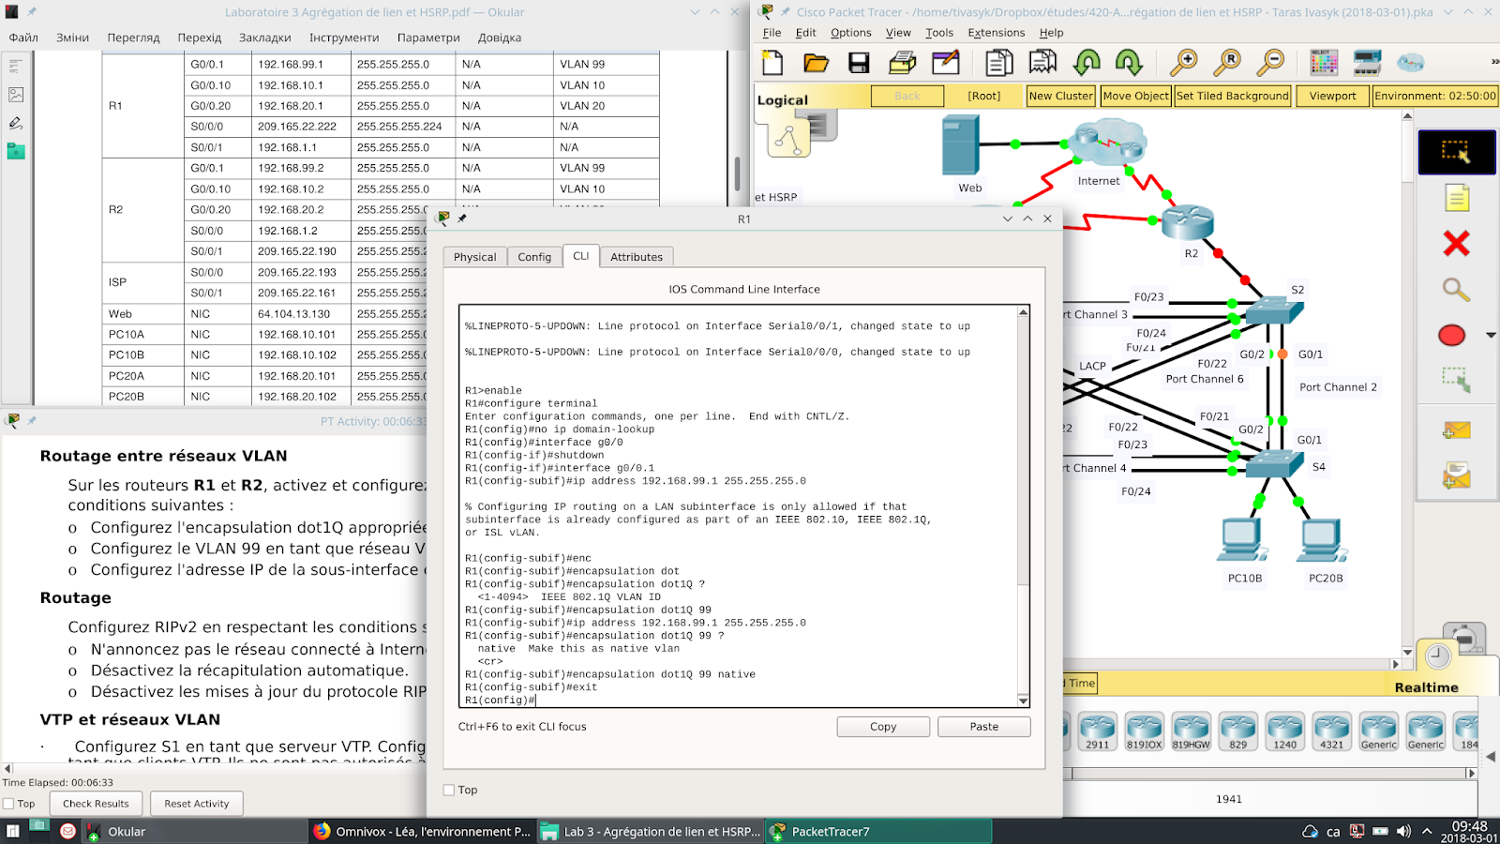1500x844 pixels.
Task: Click the Paste button in CLI
Action: pos(984,727)
